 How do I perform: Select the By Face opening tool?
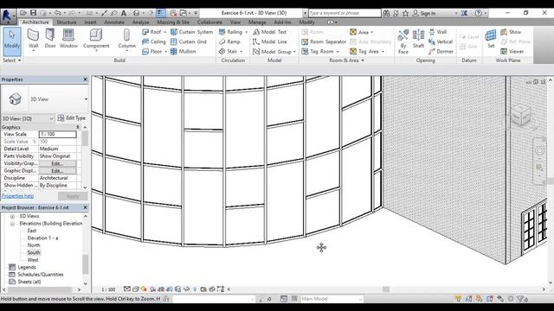403,41
